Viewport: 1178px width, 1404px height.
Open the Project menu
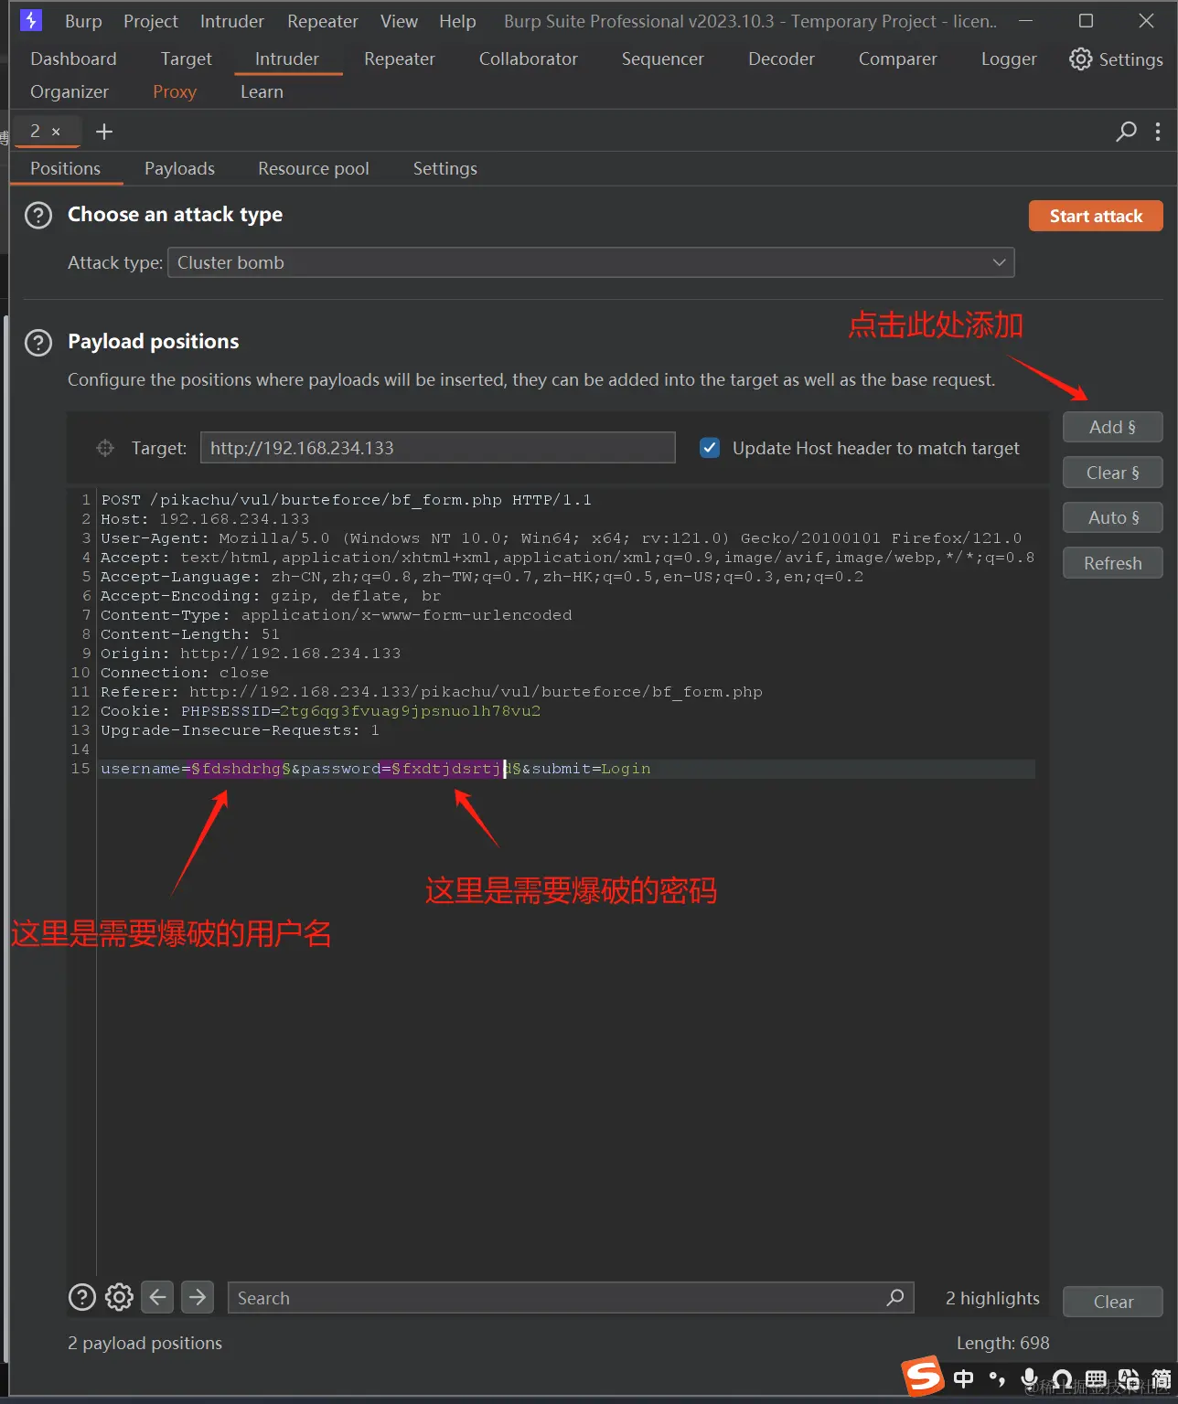point(151,21)
